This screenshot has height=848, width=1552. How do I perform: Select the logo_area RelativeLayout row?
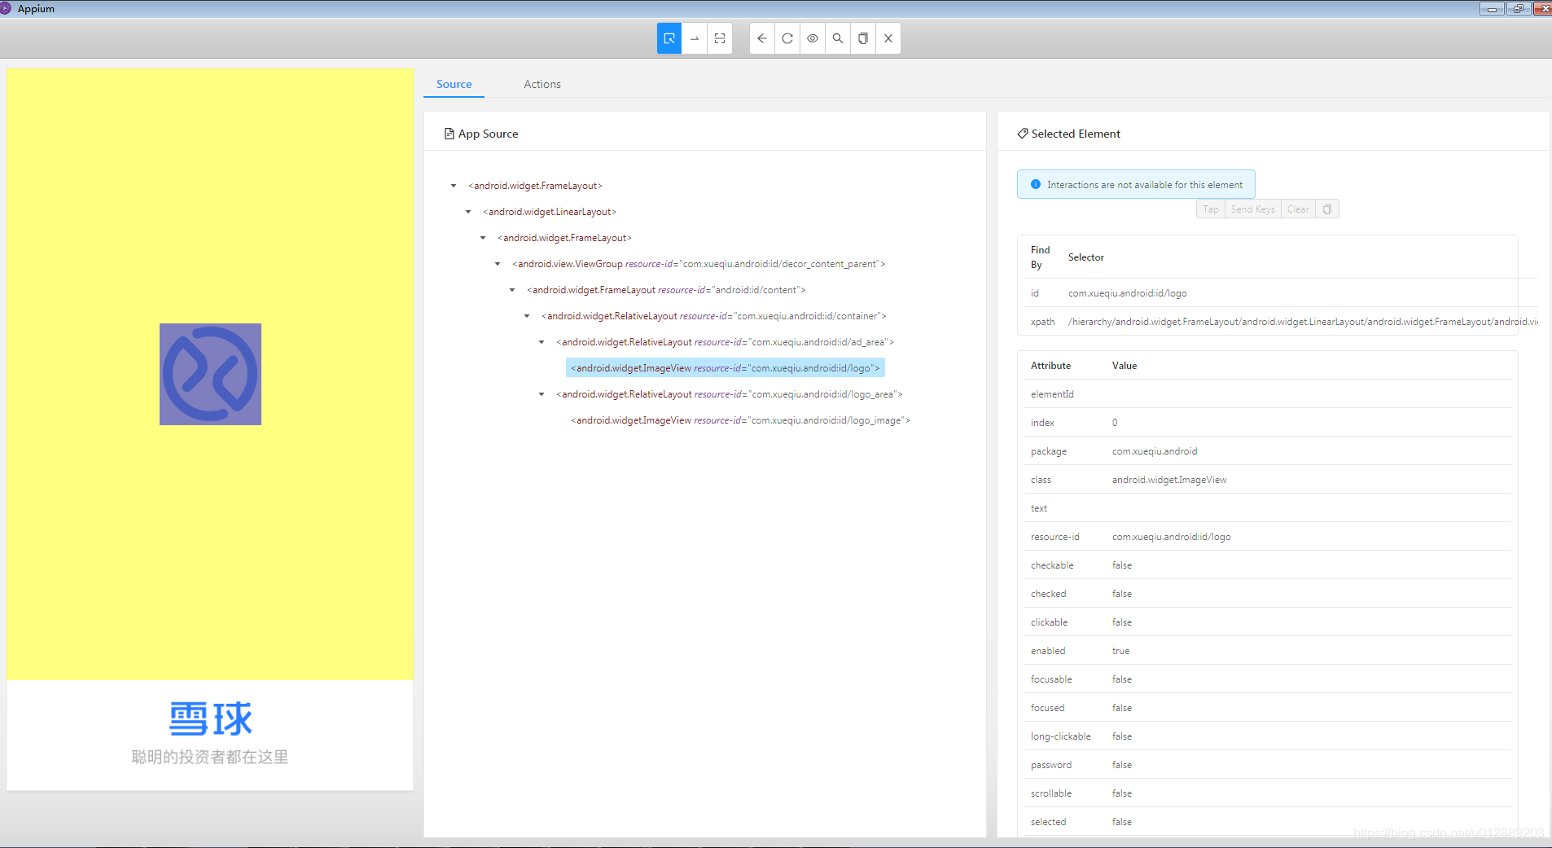pyautogui.click(x=730, y=394)
